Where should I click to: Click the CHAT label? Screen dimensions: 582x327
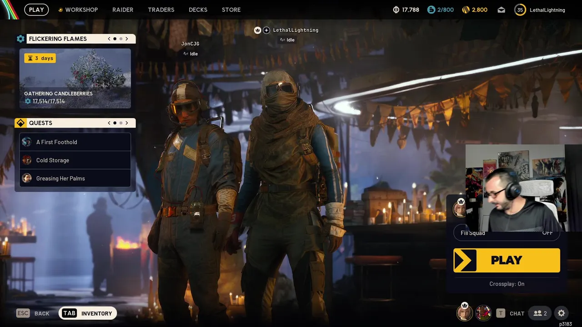click(517, 314)
